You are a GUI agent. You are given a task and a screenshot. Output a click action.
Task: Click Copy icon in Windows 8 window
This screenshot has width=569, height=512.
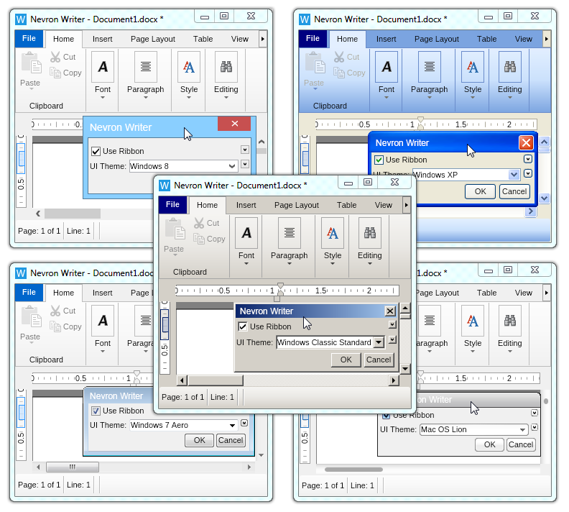(x=55, y=73)
